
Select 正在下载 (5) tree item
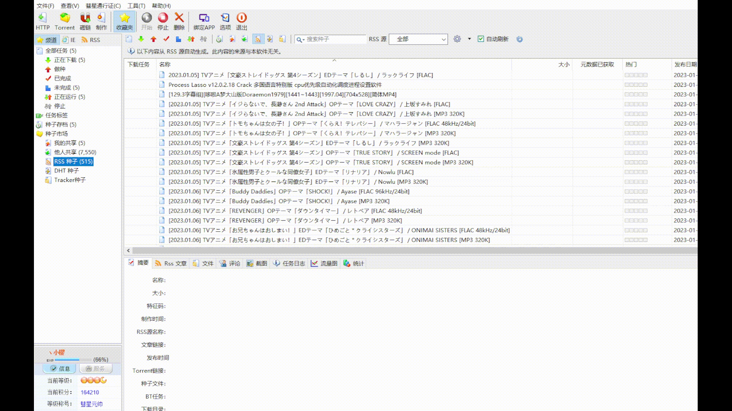coord(69,60)
